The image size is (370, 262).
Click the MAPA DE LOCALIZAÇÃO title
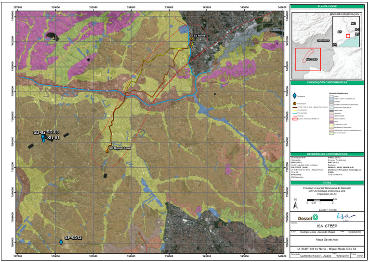(x=344, y=14)
